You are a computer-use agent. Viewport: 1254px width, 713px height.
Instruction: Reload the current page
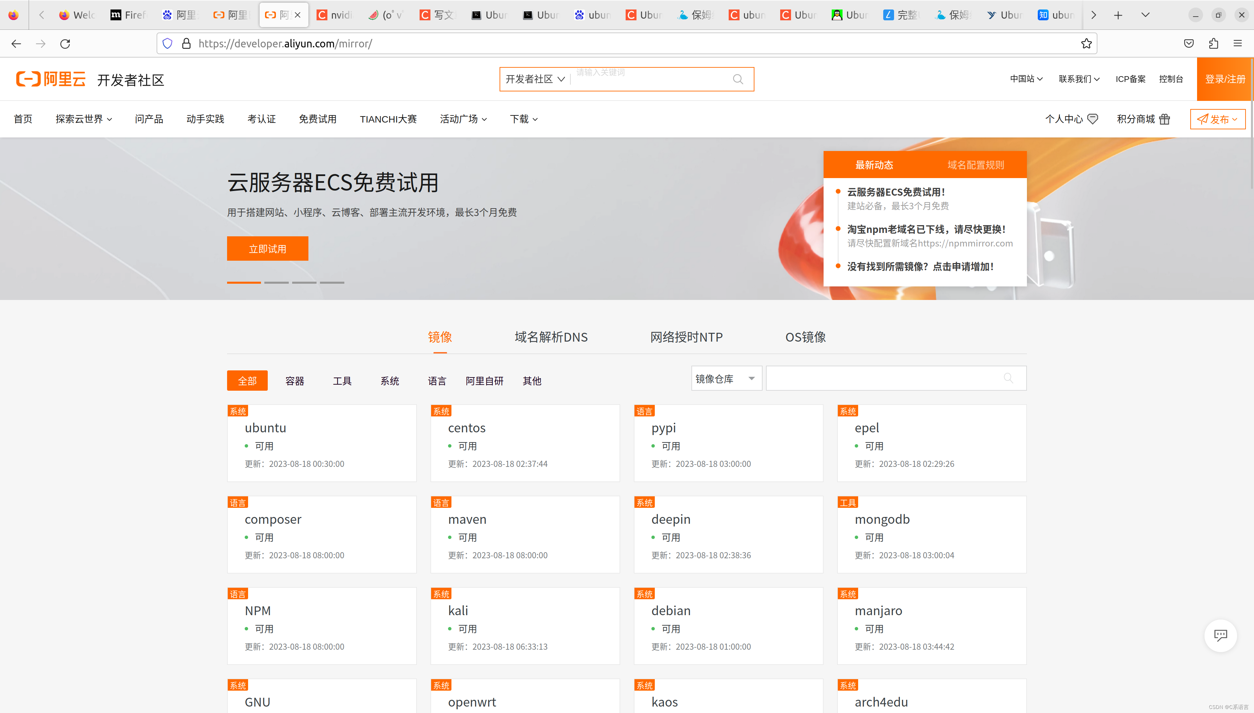pyautogui.click(x=65, y=44)
